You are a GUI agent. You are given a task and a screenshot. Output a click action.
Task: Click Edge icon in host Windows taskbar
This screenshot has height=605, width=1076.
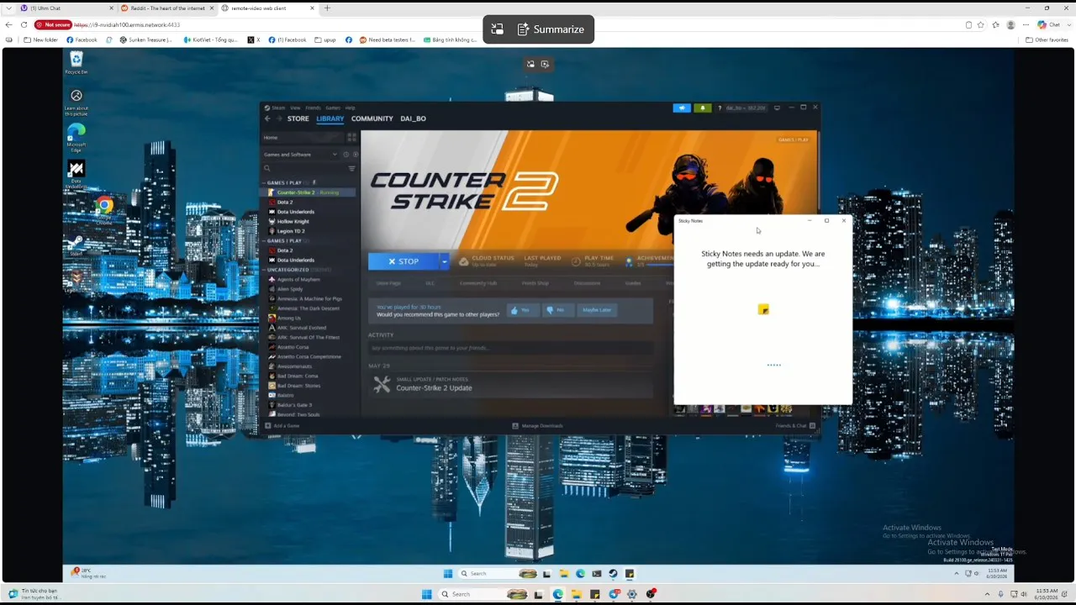[x=558, y=594]
